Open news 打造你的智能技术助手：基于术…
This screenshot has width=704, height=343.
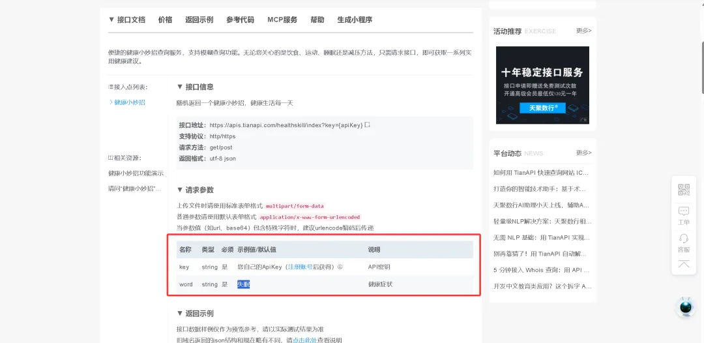(540, 188)
